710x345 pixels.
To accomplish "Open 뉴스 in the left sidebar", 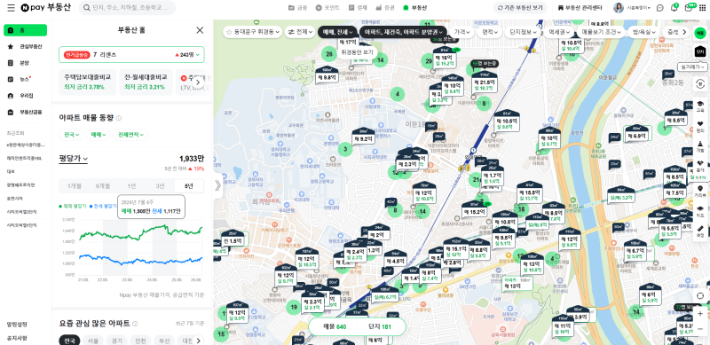I will [26, 79].
